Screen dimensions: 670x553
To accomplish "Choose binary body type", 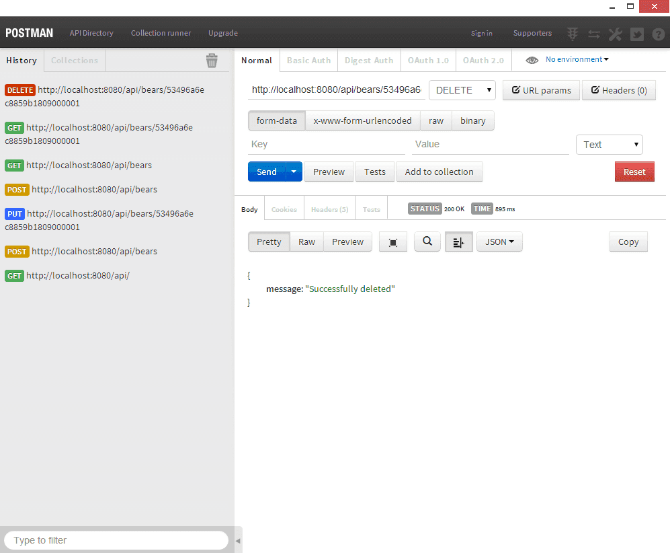I will (472, 120).
